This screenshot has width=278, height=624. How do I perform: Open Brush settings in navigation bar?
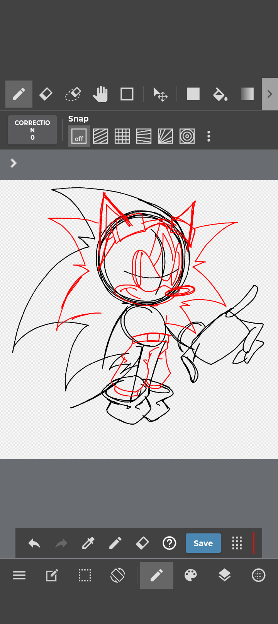(157, 575)
